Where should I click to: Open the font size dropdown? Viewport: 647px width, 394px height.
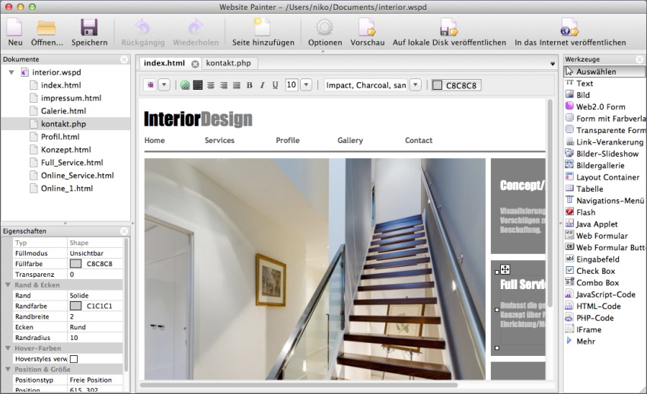click(306, 85)
